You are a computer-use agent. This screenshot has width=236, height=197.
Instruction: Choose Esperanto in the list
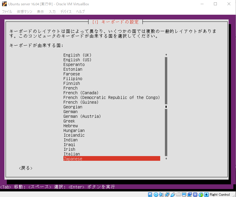(112, 64)
